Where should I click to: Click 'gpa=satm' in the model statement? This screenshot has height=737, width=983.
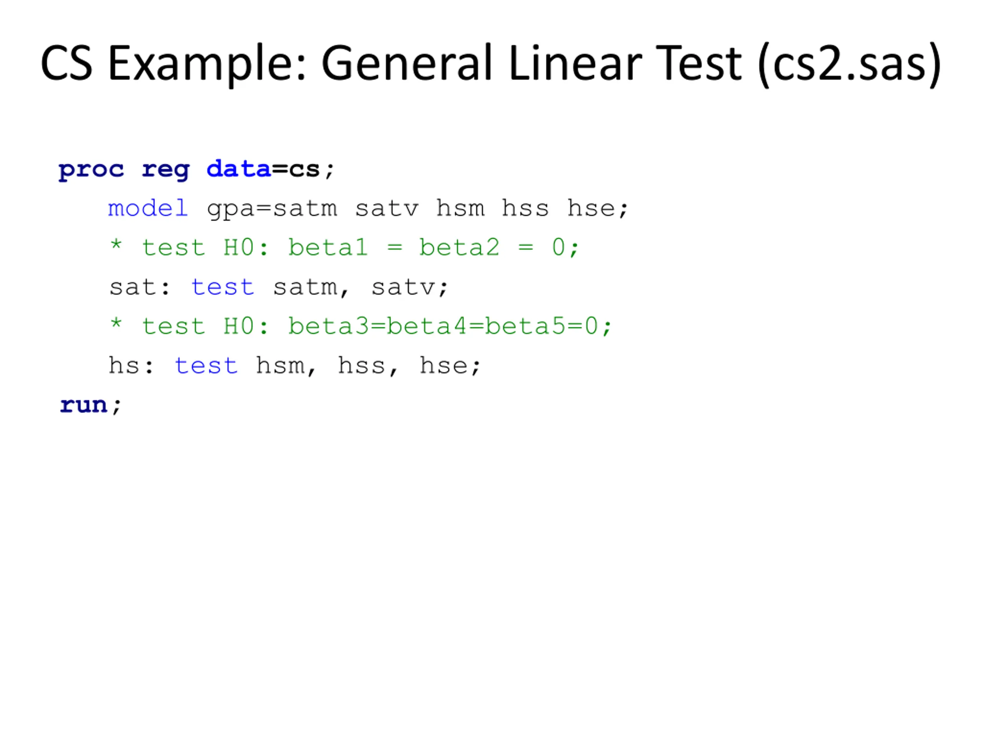272,209
